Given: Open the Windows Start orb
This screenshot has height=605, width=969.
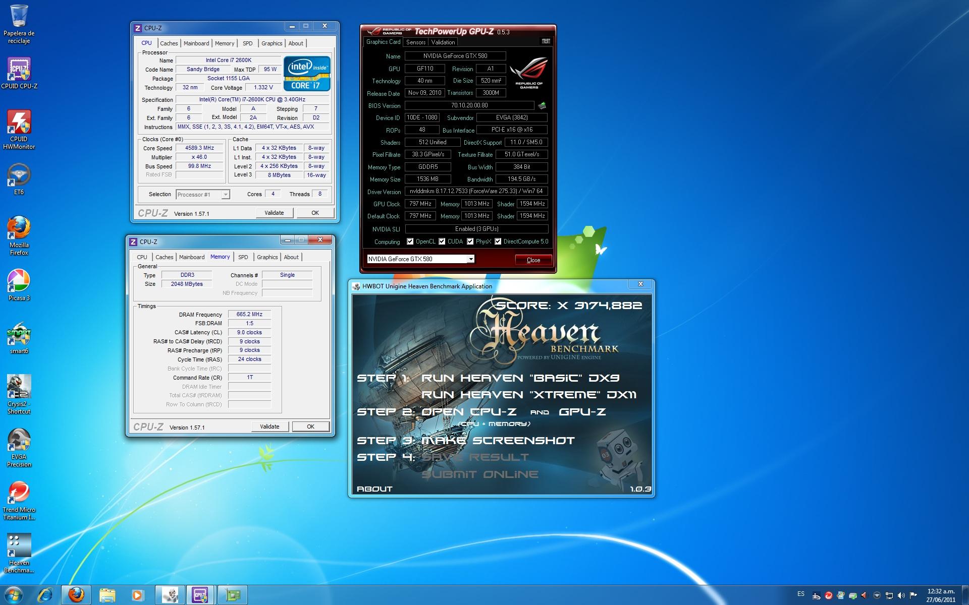Looking at the screenshot, I should [x=14, y=595].
